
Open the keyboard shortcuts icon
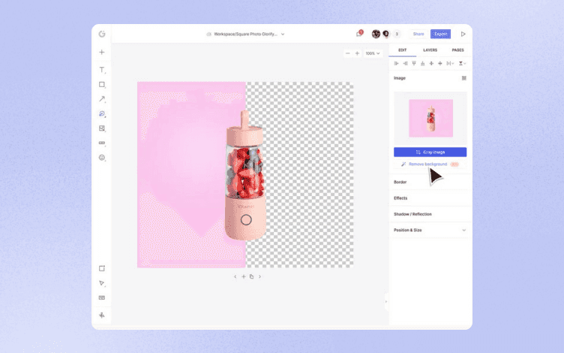click(x=102, y=297)
